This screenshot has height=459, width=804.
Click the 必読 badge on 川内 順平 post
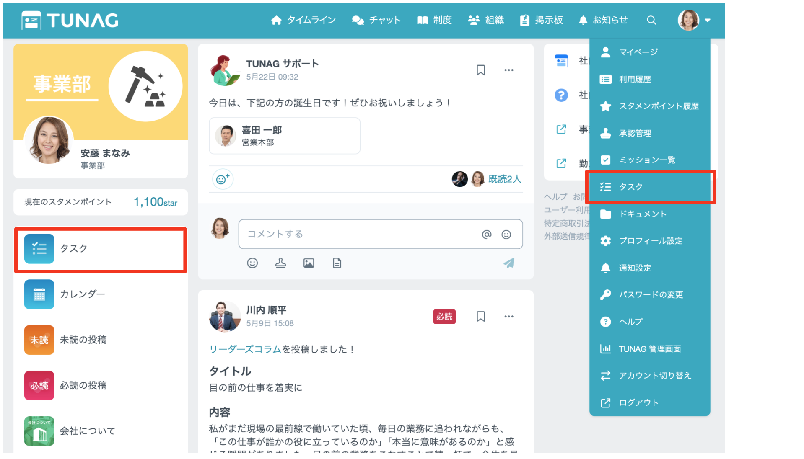click(444, 317)
